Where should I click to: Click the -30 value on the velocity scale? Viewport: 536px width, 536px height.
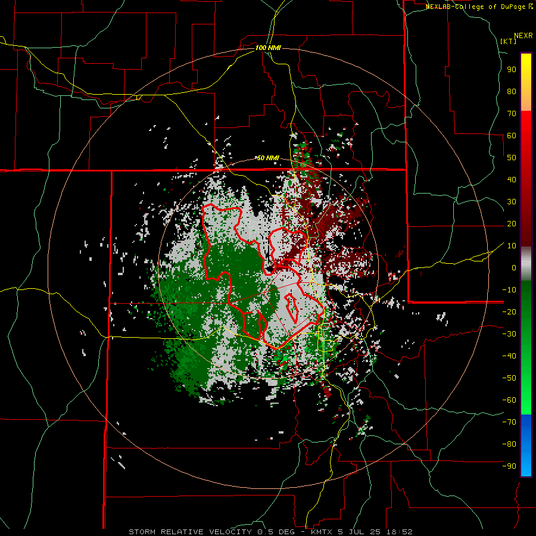click(509, 334)
